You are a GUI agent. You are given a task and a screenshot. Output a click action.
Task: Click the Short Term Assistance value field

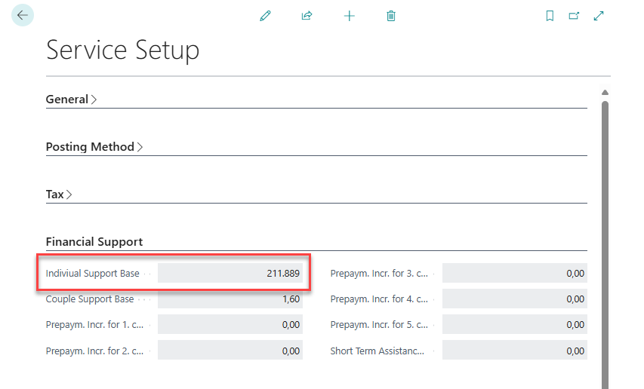tap(514, 351)
